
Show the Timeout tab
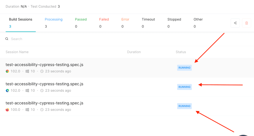click(x=148, y=23)
